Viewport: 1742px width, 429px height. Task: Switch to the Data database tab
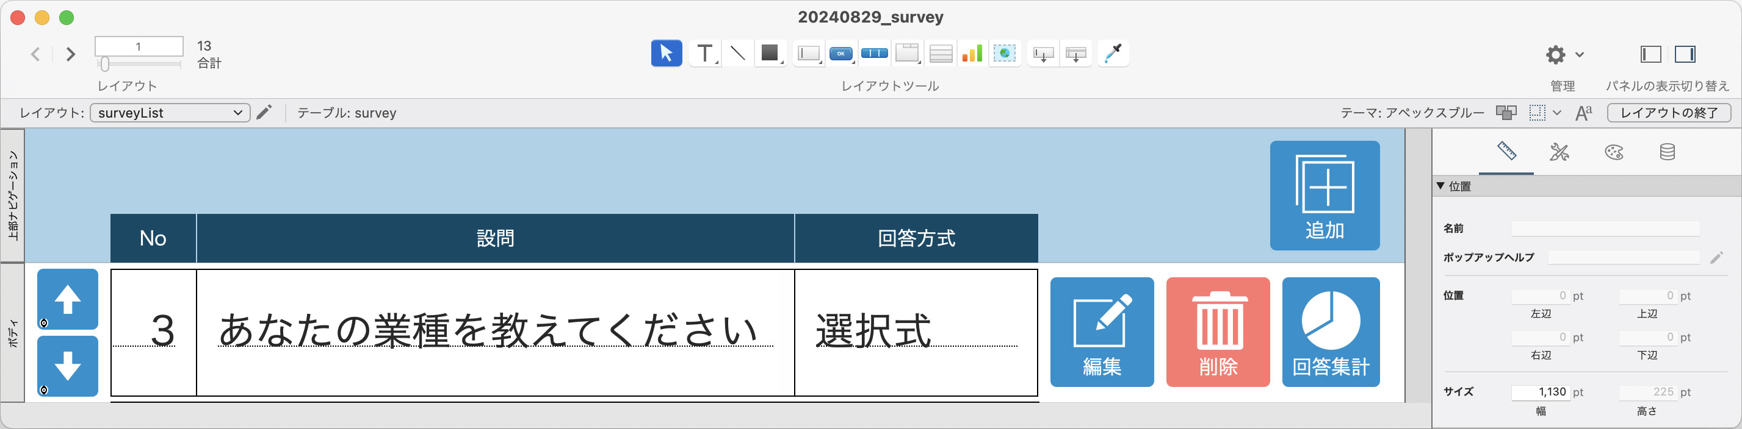pos(1668,152)
